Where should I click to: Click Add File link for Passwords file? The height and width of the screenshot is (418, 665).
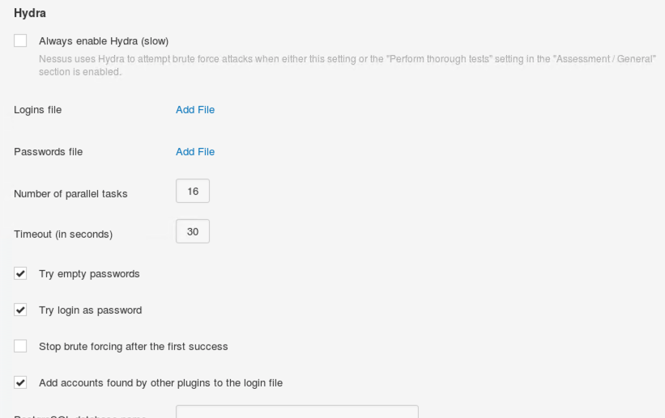click(195, 152)
